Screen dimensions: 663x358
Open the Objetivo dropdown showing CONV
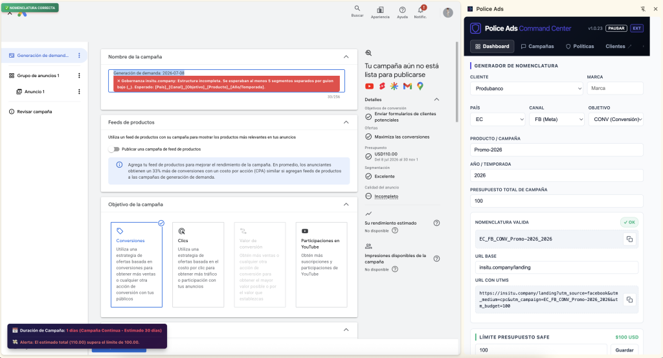pos(616,120)
